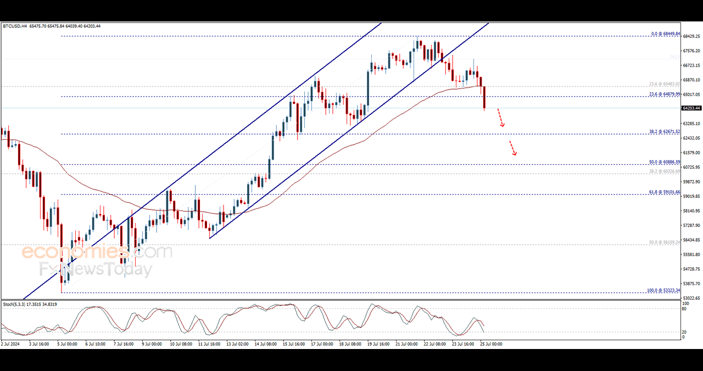Click the 10 Jul 08:00 time label
703x371 pixels.
coord(180,344)
